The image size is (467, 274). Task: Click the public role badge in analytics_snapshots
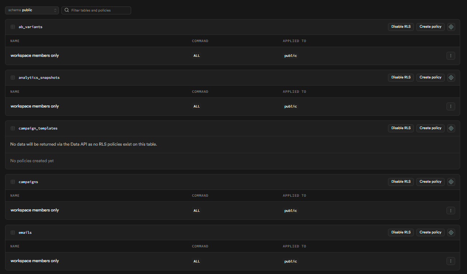(x=291, y=106)
